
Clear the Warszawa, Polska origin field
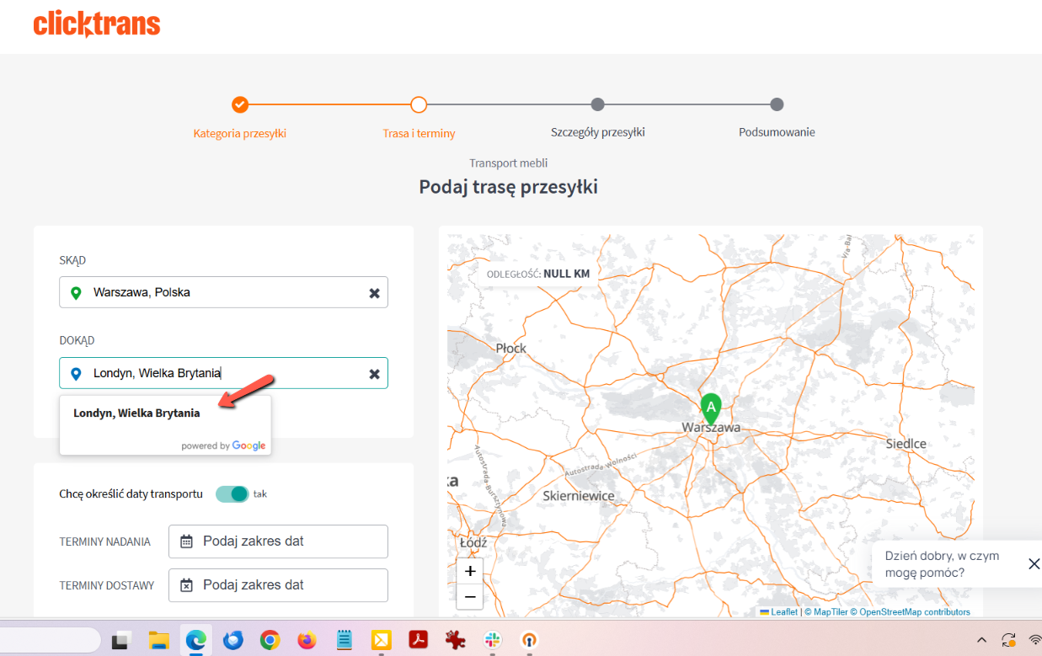tap(374, 293)
